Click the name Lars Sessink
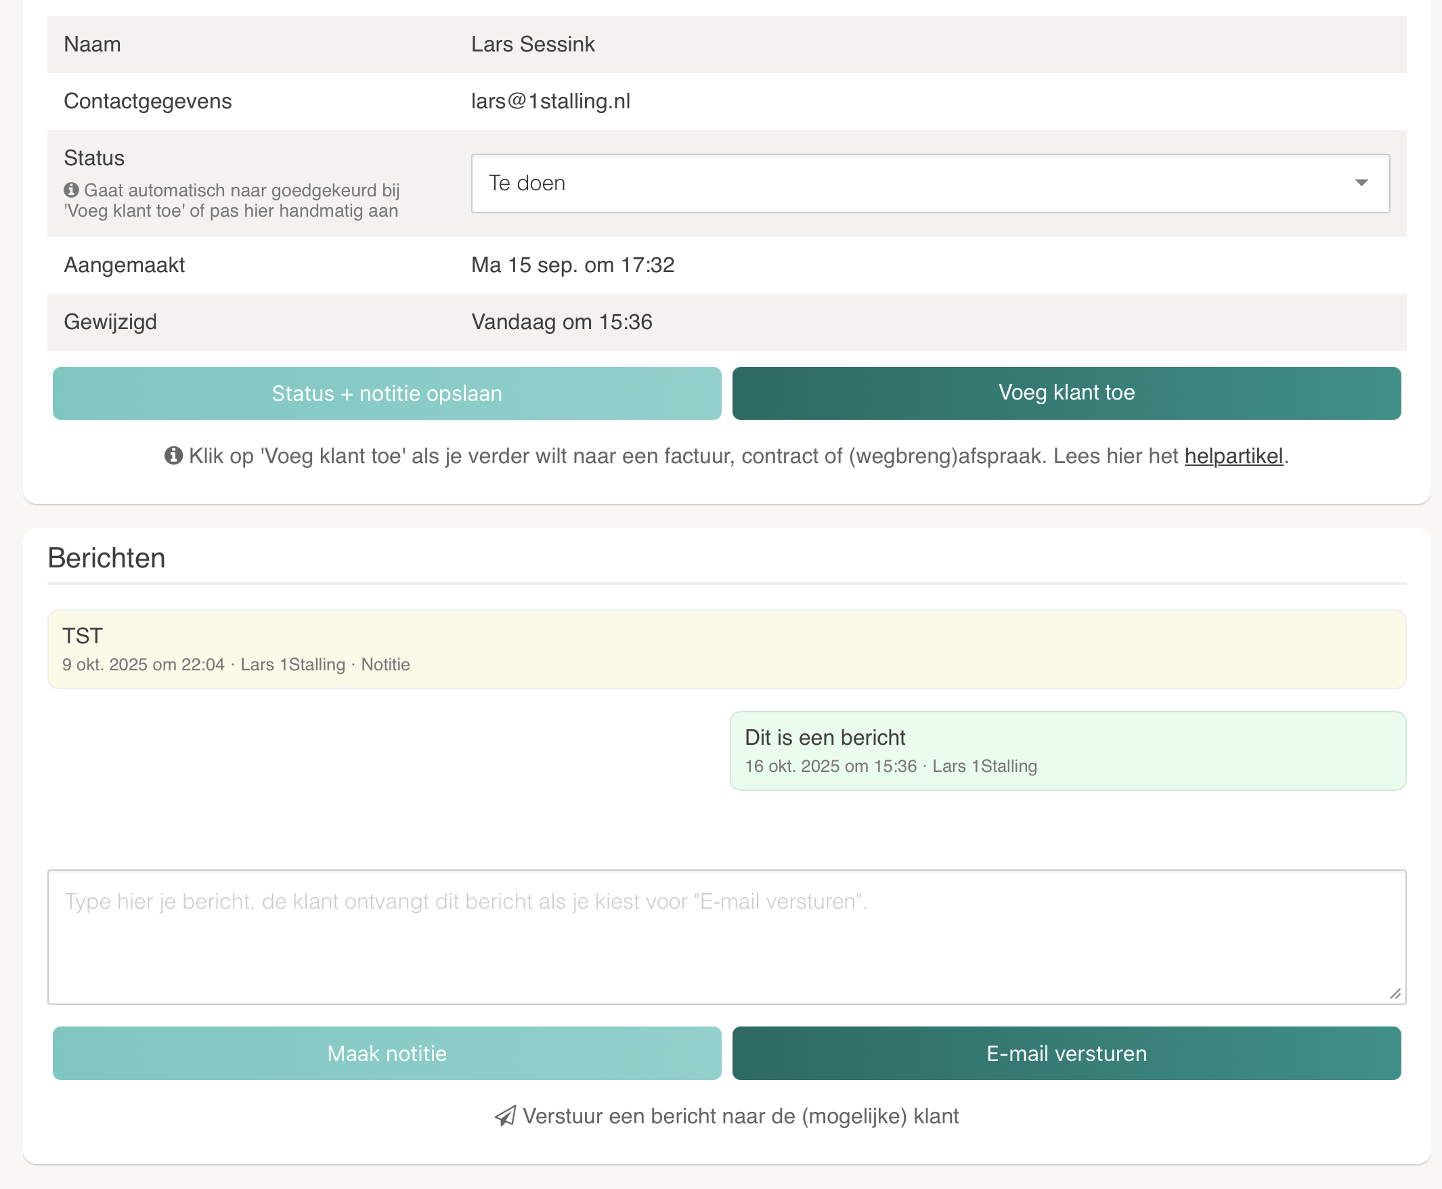 [x=533, y=45]
